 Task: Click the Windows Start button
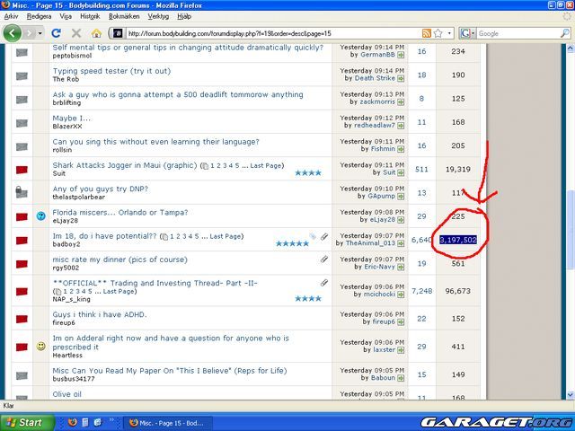tap(24, 422)
